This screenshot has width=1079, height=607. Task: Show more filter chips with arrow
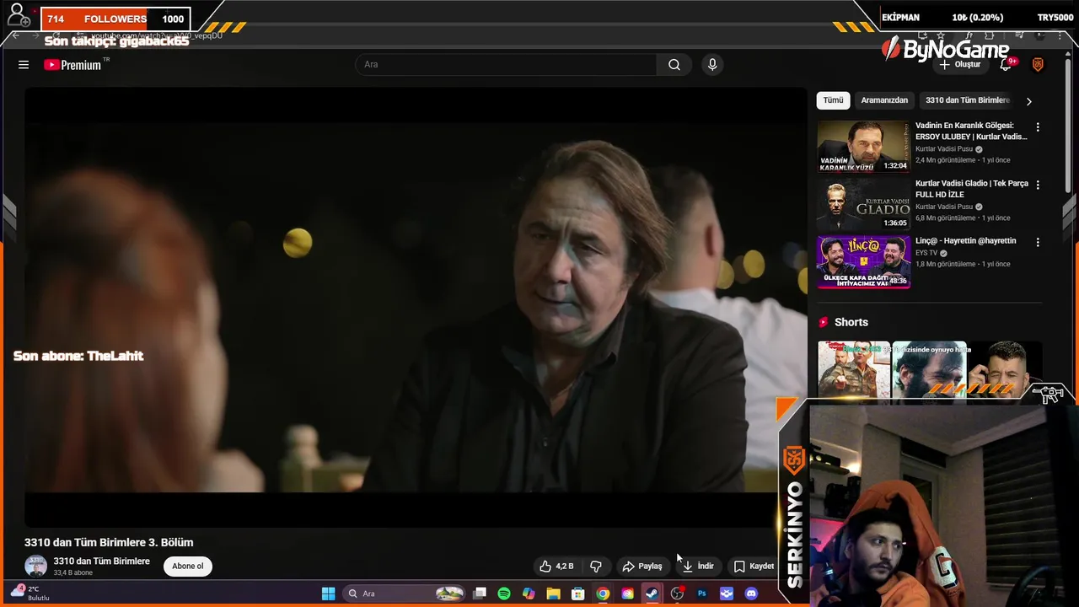click(1028, 101)
